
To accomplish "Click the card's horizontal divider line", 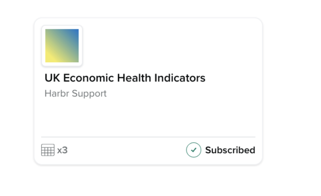I will pos(148,137).
